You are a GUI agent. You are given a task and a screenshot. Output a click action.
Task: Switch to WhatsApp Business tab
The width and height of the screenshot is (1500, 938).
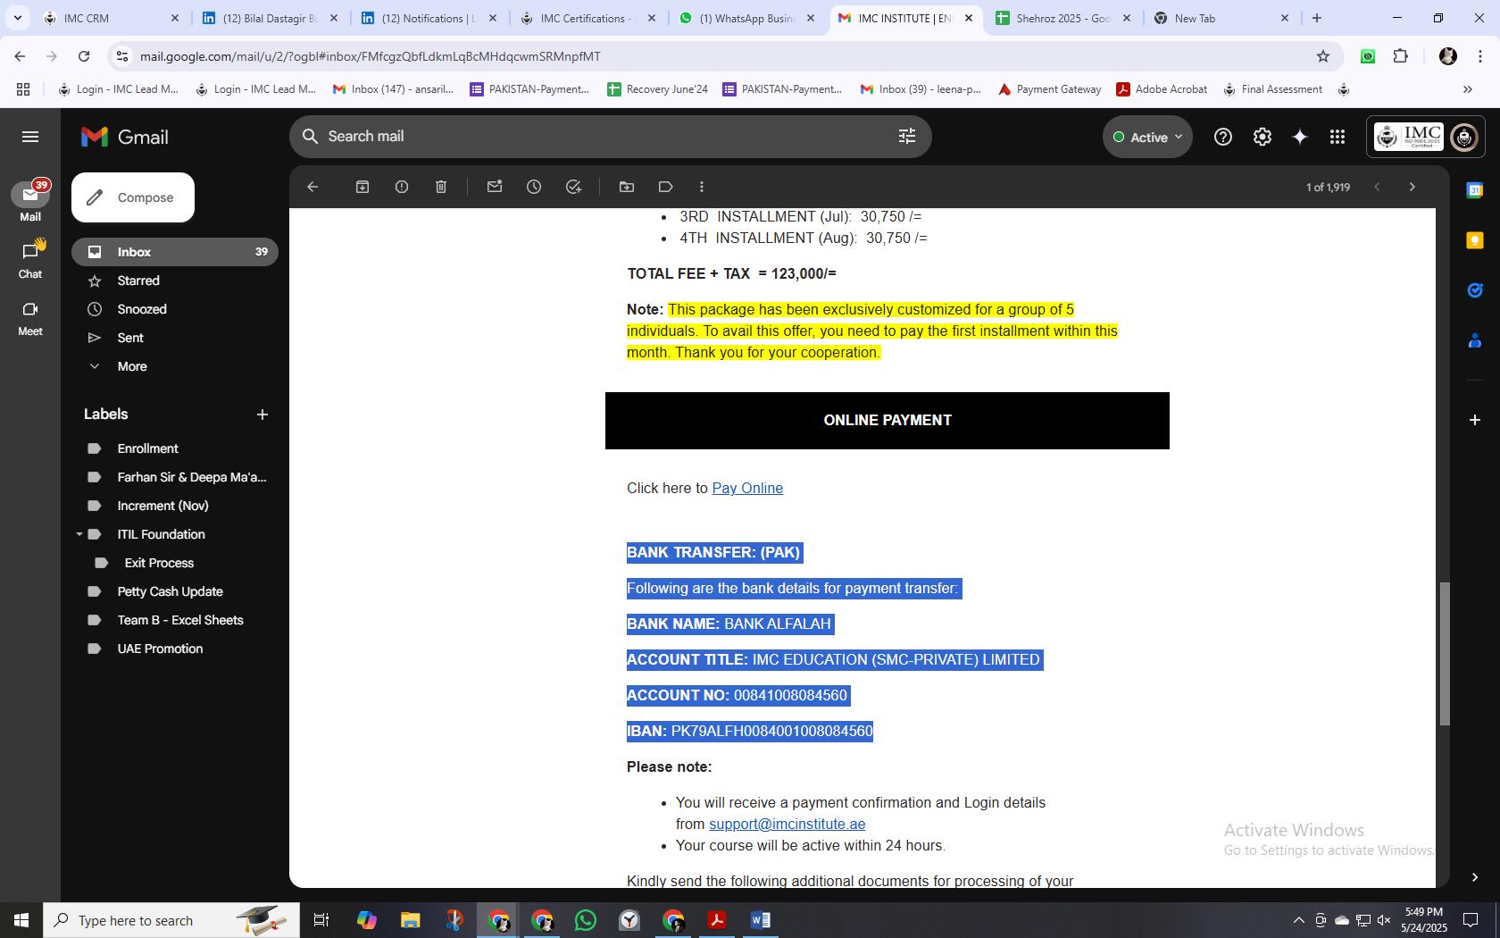coord(746,18)
